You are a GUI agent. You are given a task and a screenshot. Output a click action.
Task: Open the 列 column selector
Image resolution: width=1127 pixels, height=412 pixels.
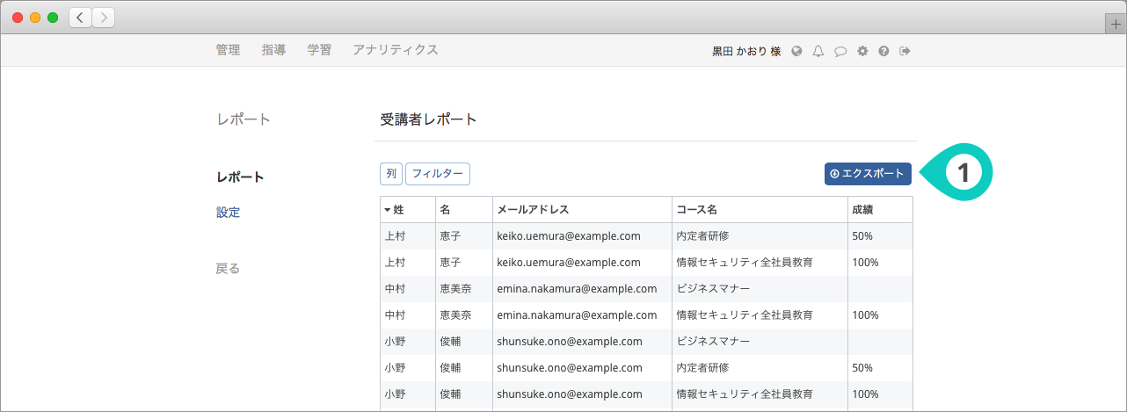tap(391, 174)
